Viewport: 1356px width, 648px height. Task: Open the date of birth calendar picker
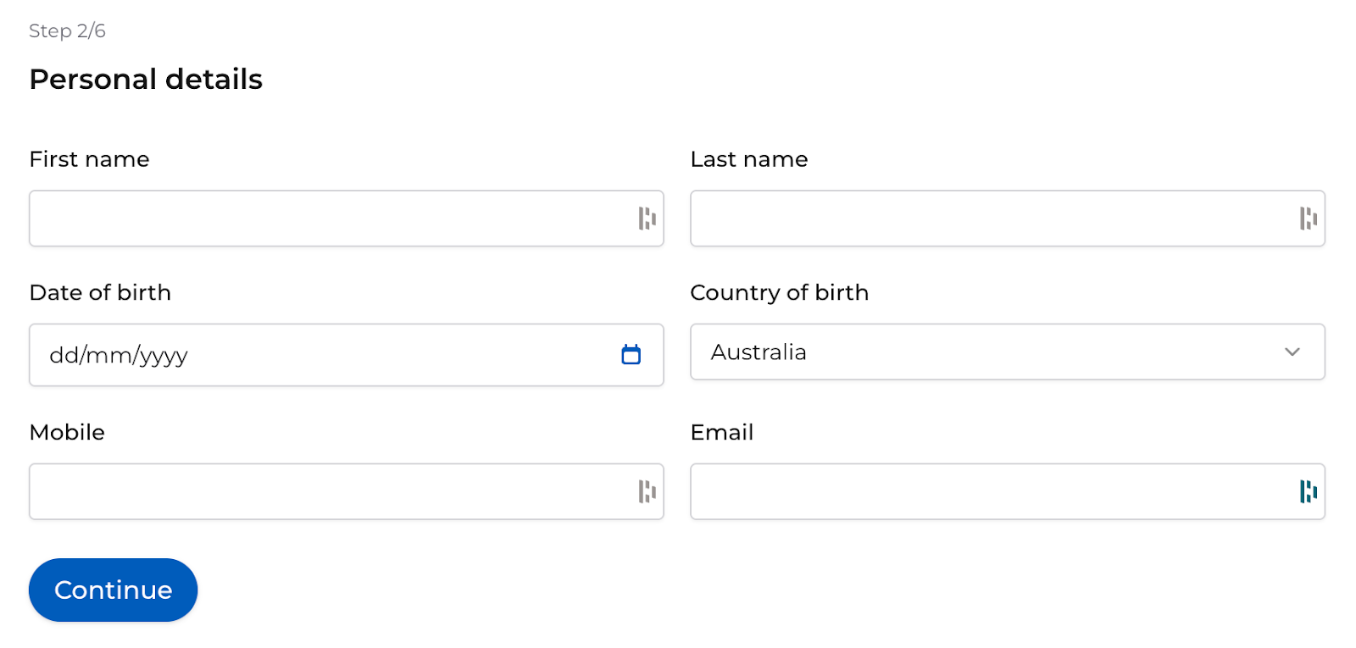[x=631, y=355]
